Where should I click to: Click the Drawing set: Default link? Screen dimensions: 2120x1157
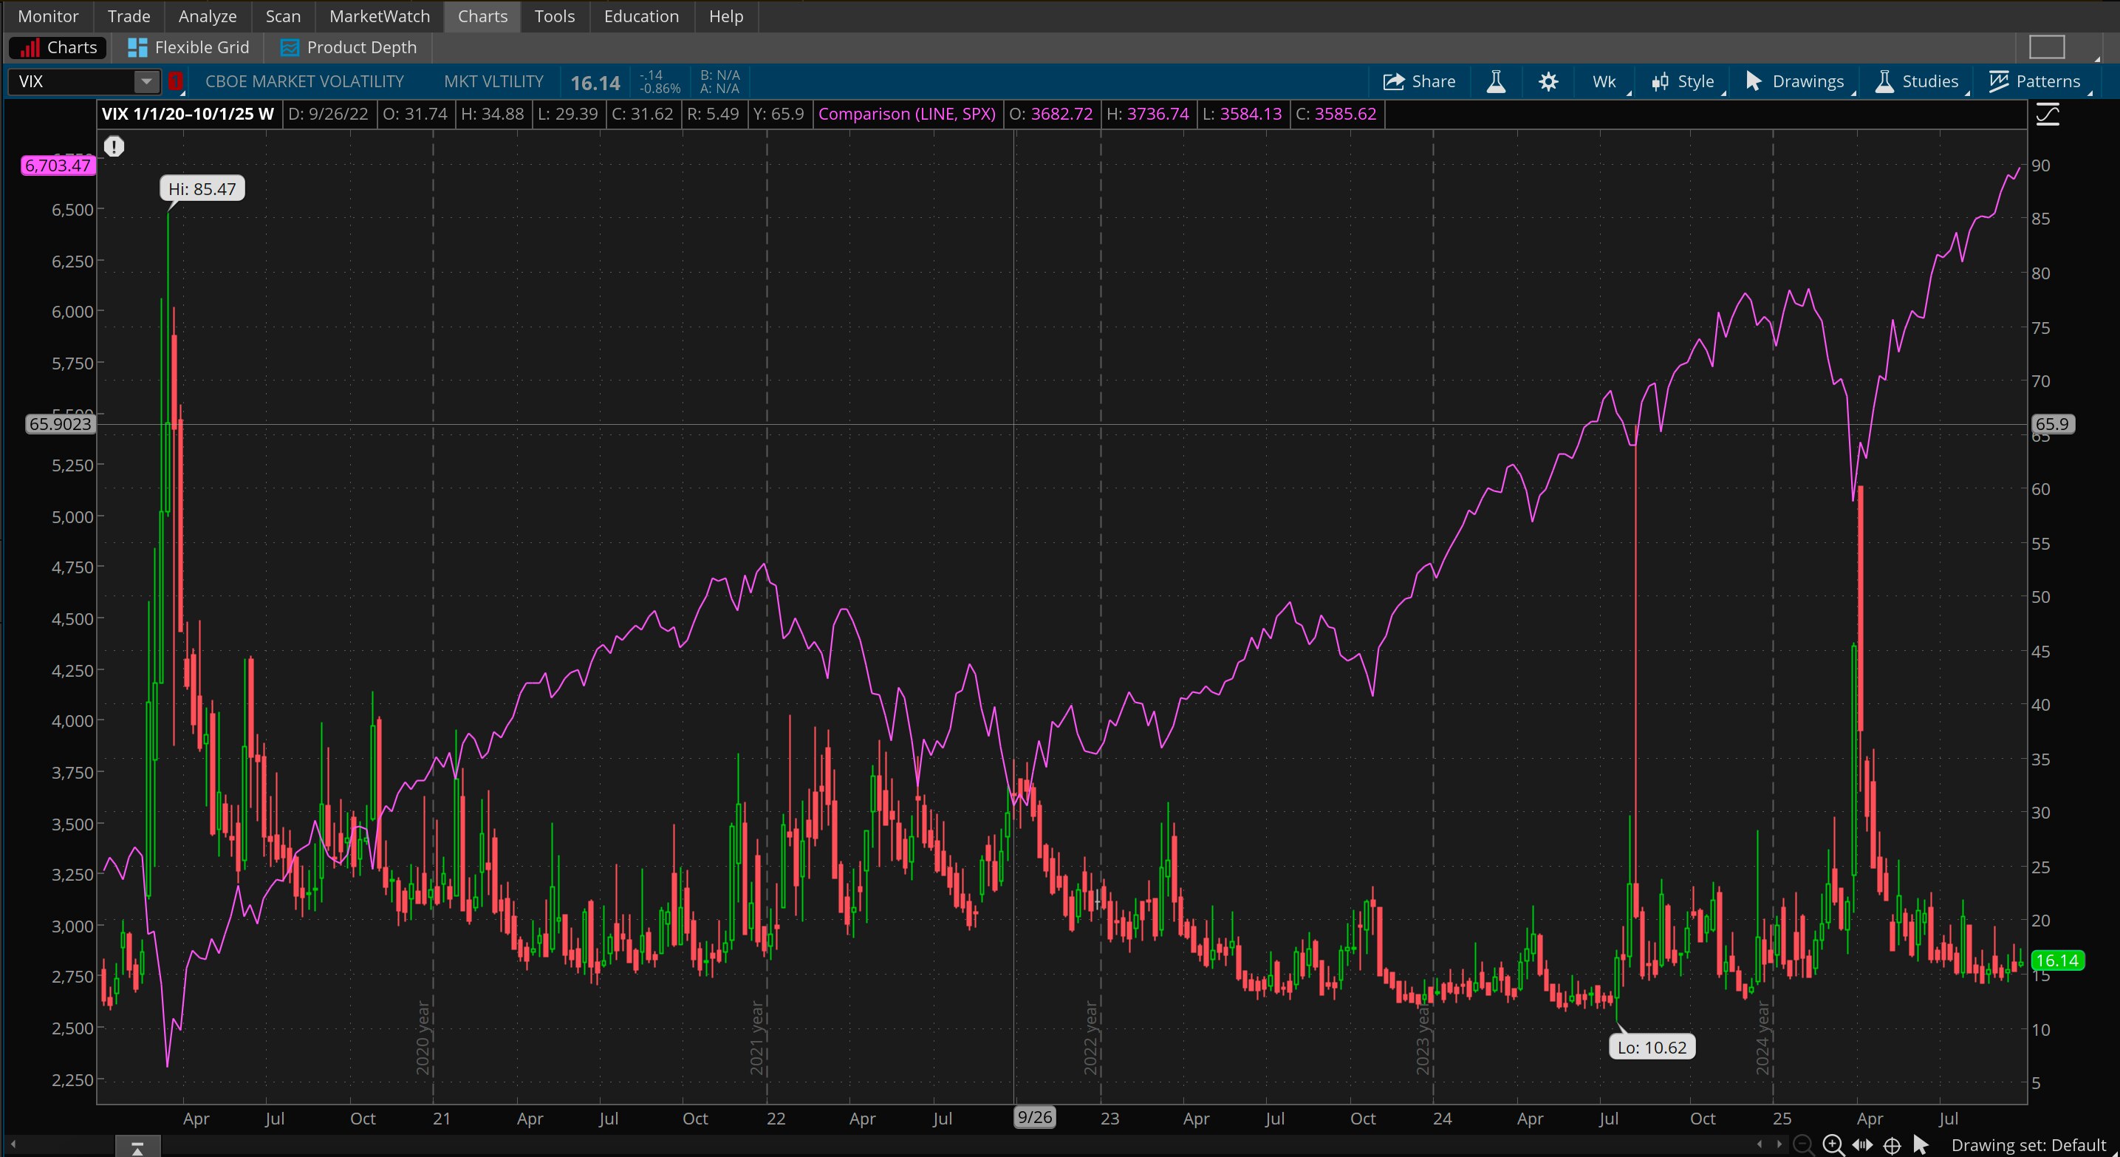point(2028,1144)
